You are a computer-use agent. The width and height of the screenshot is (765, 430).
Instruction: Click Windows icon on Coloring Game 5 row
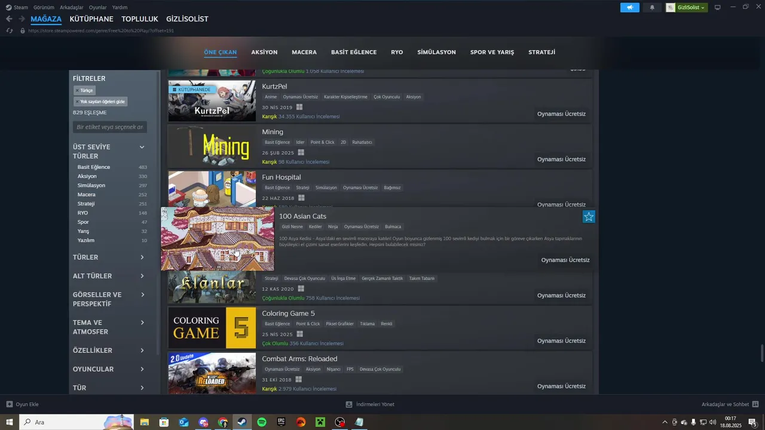click(x=299, y=334)
